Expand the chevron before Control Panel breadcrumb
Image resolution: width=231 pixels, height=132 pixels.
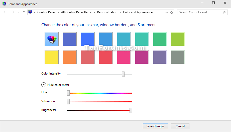(x=35, y=12)
